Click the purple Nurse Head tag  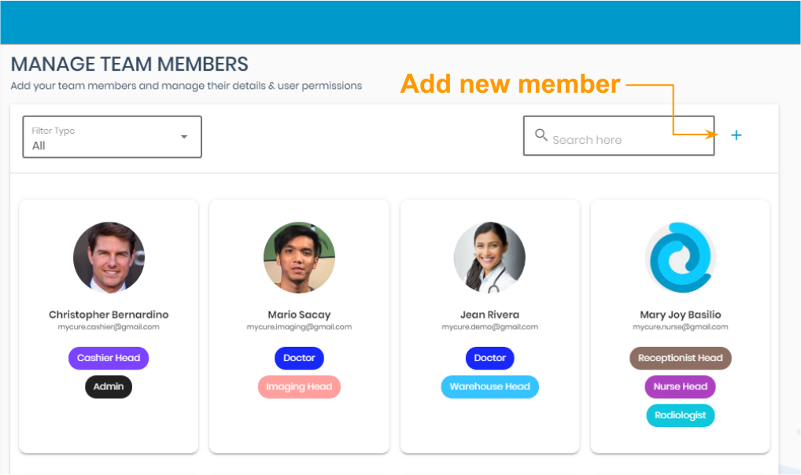(x=680, y=387)
